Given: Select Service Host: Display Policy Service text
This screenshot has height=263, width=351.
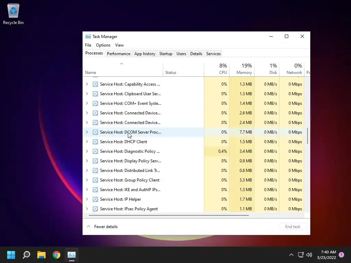Looking at the screenshot, I should pyautogui.click(x=131, y=161).
